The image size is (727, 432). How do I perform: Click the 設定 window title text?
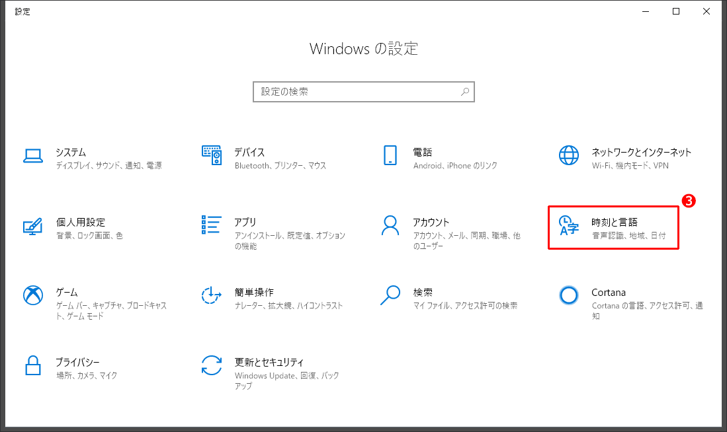point(22,12)
